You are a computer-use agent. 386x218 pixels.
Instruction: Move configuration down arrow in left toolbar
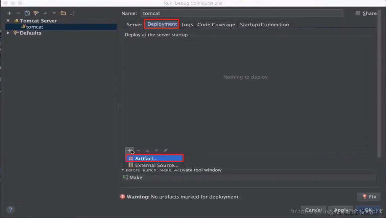coord(54,13)
